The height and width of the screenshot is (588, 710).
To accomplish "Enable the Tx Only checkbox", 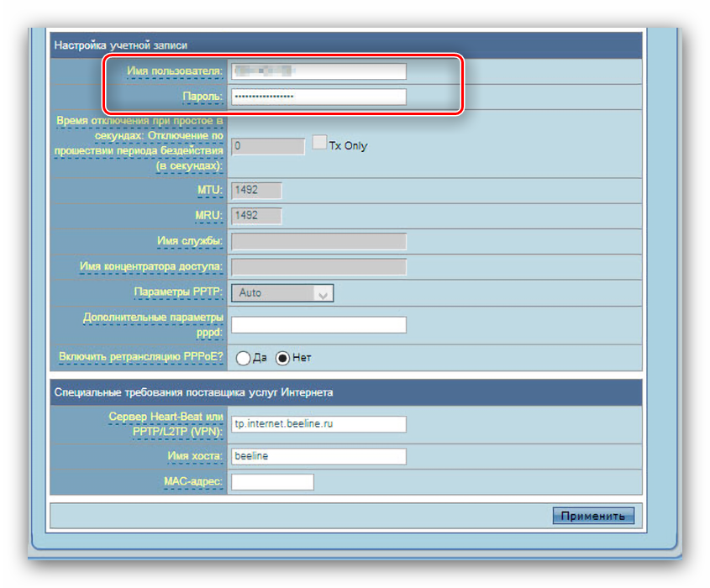I will click(x=319, y=143).
